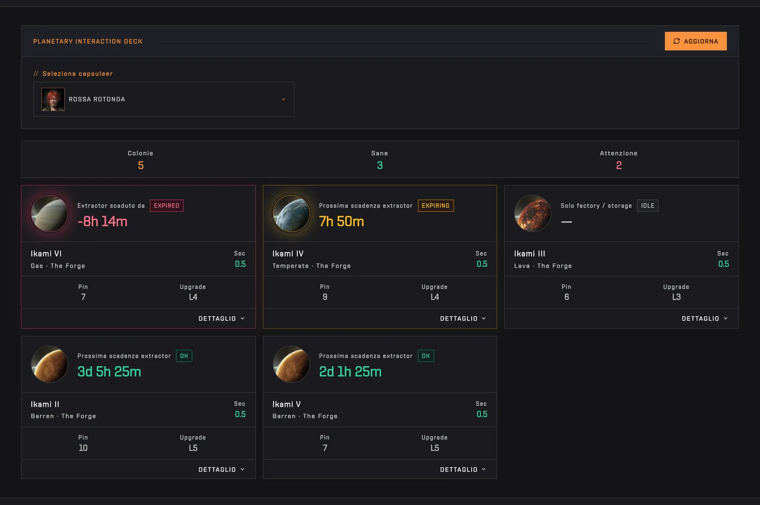
Task: Click the Ikami II planet name
Action: pyautogui.click(x=45, y=404)
